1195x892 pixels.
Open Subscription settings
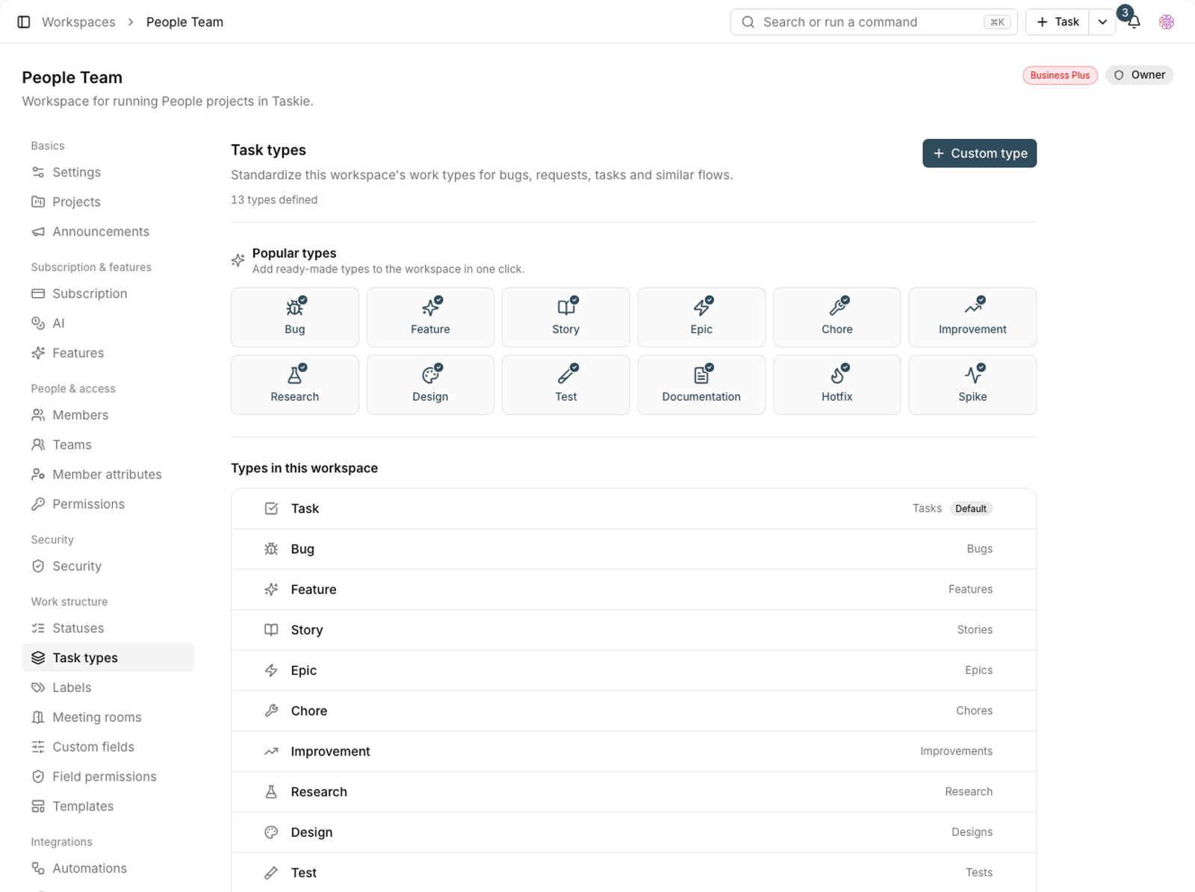[108, 293]
